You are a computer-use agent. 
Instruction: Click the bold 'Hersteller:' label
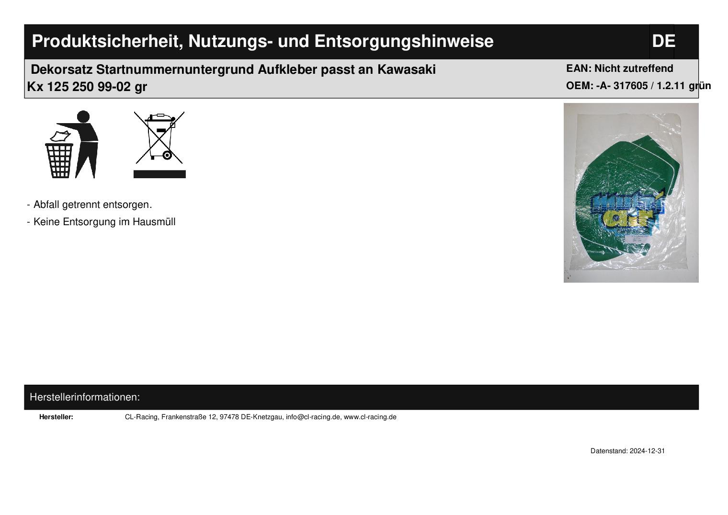(56, 417)
